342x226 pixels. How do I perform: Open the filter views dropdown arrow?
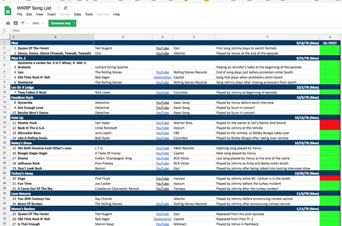(x=27, y=23)
